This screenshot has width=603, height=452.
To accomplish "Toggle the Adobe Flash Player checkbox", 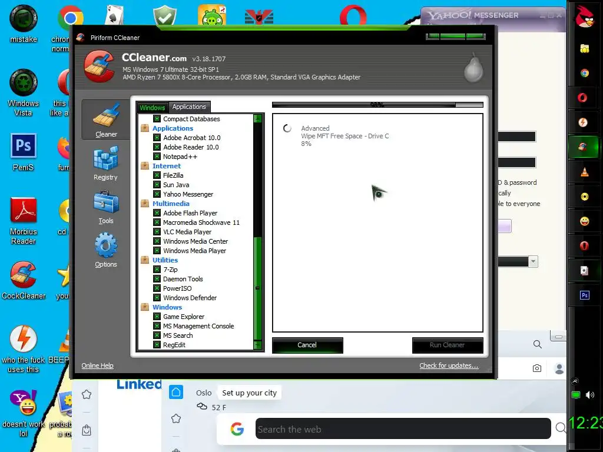I will pyautogui.click(x=157, y=213).
